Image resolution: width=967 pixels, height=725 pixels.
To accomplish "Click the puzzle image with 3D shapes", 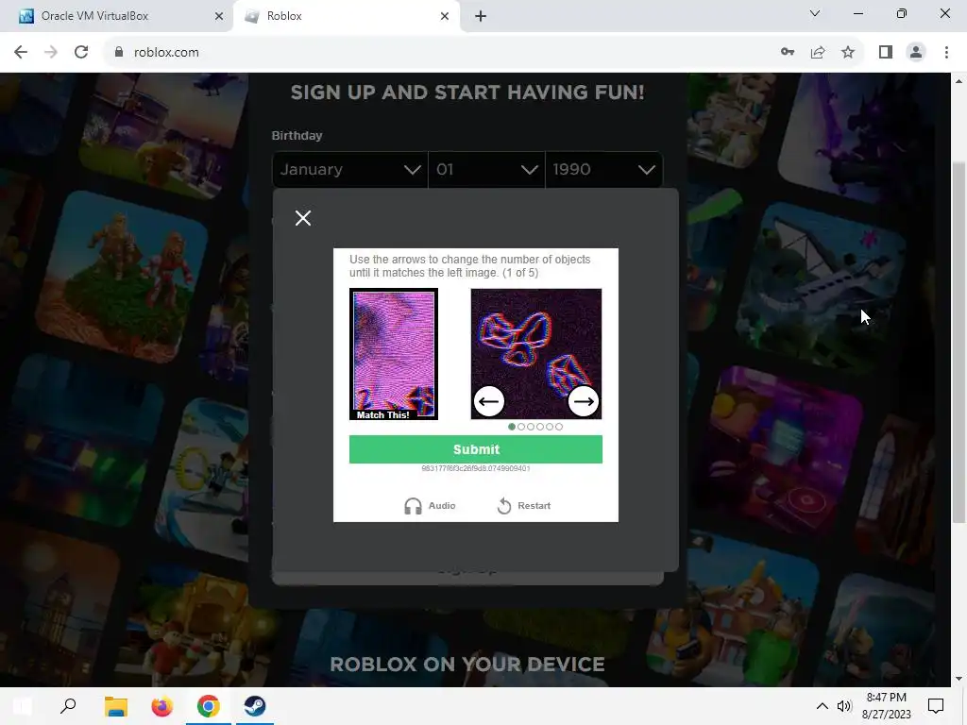I will click(x=536, y=354).
